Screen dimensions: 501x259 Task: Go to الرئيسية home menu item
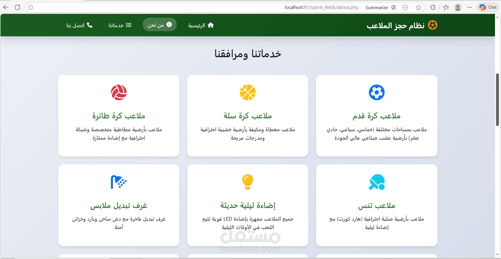[x=201, y=25]
